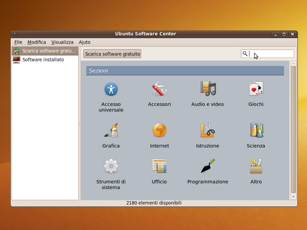307x230 pixels.
Task: Open the Strumenti di sistema gear icon
Action: click(x=111, y=166)
